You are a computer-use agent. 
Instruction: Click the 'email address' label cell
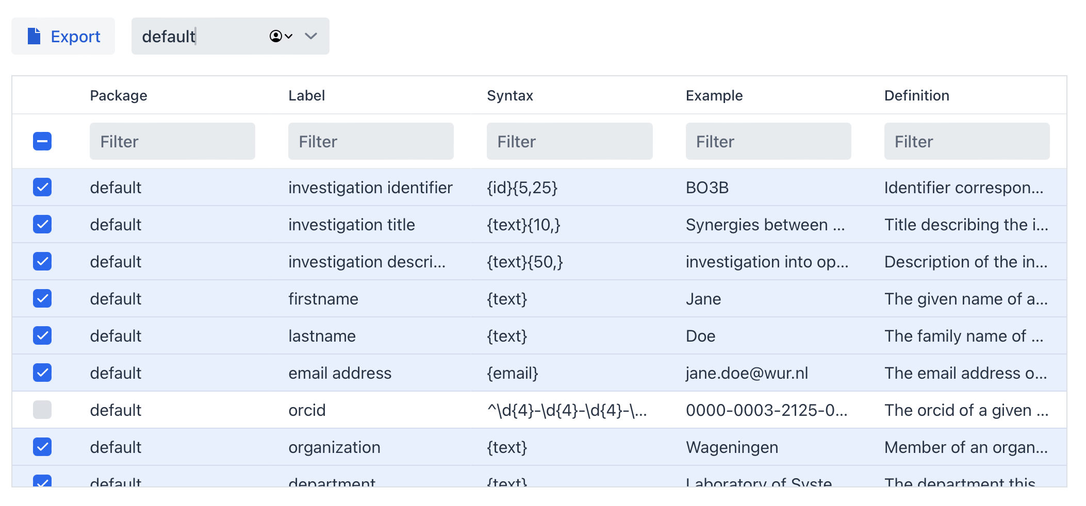click(340, 373)
